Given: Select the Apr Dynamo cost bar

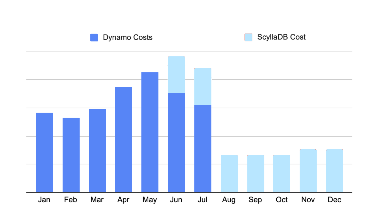Looking at the screenshot, I should (123, 140).
